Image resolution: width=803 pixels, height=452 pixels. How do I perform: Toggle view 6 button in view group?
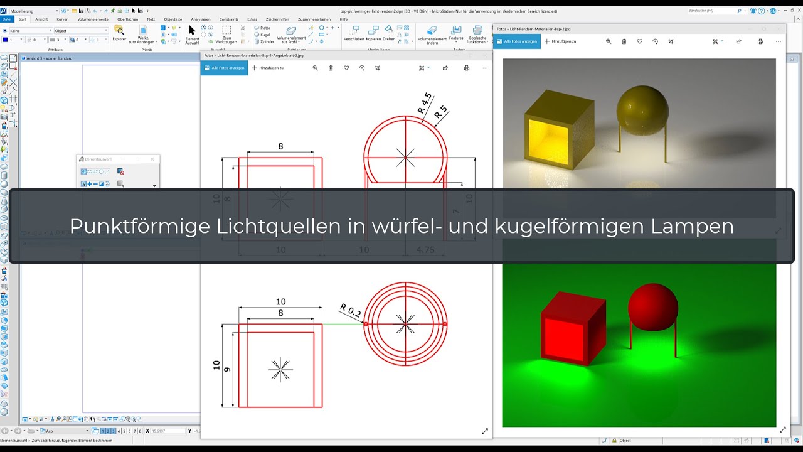(x=130, y=431)
